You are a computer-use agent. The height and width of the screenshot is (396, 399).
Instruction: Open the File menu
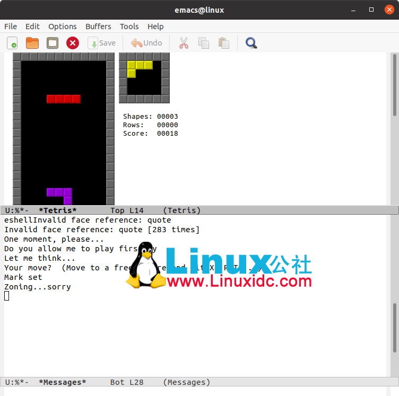(x=11, y=27)
